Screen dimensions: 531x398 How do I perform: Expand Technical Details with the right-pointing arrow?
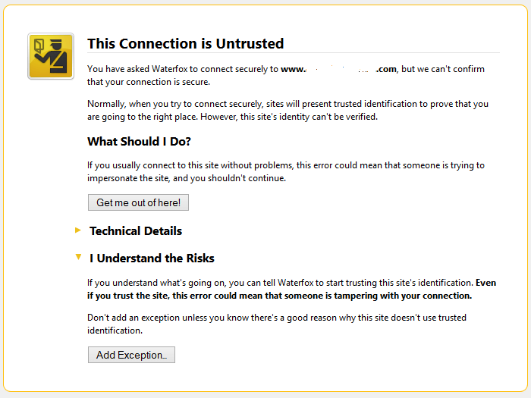(x=78, y=230)
